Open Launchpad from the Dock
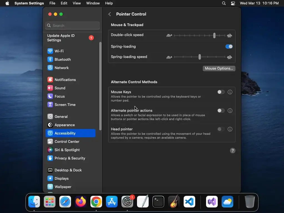Viewport: 284px width, 213px height. pyautogui.click(x=50, y=202)
